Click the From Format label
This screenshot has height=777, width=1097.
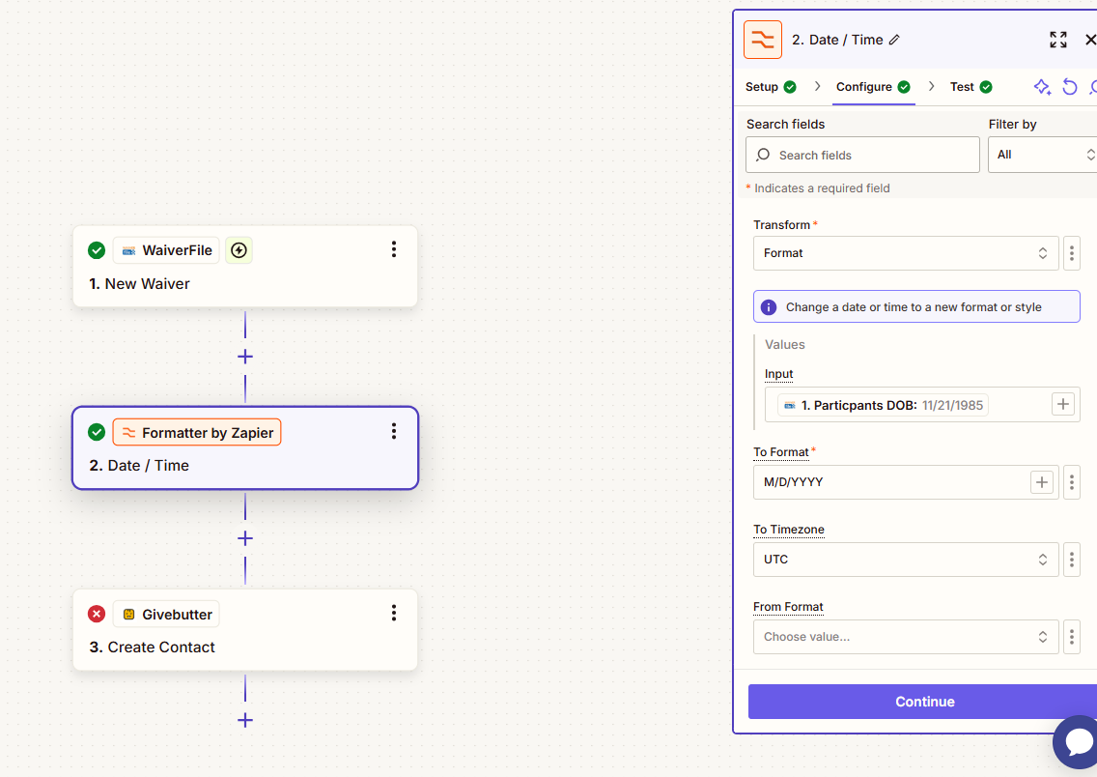point(788,606)
